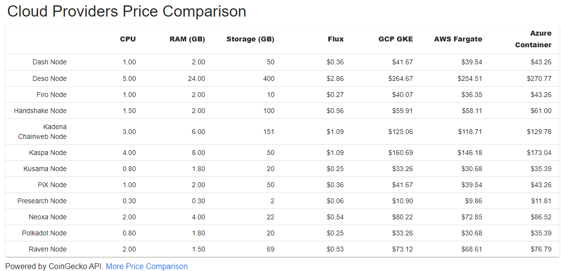561x271 pixels.
Task: Select the Kadena Chainweb Node row label
Action: pos(42,132)
